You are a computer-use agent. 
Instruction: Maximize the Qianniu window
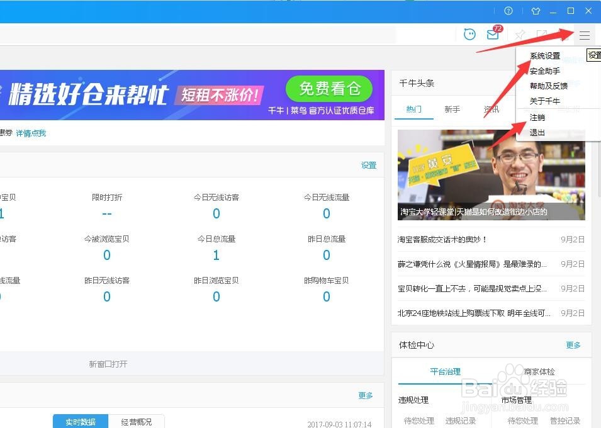[571, 11]
